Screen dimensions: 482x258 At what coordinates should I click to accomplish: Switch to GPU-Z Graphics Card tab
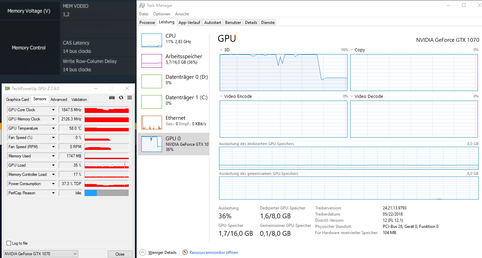point(18,100)
